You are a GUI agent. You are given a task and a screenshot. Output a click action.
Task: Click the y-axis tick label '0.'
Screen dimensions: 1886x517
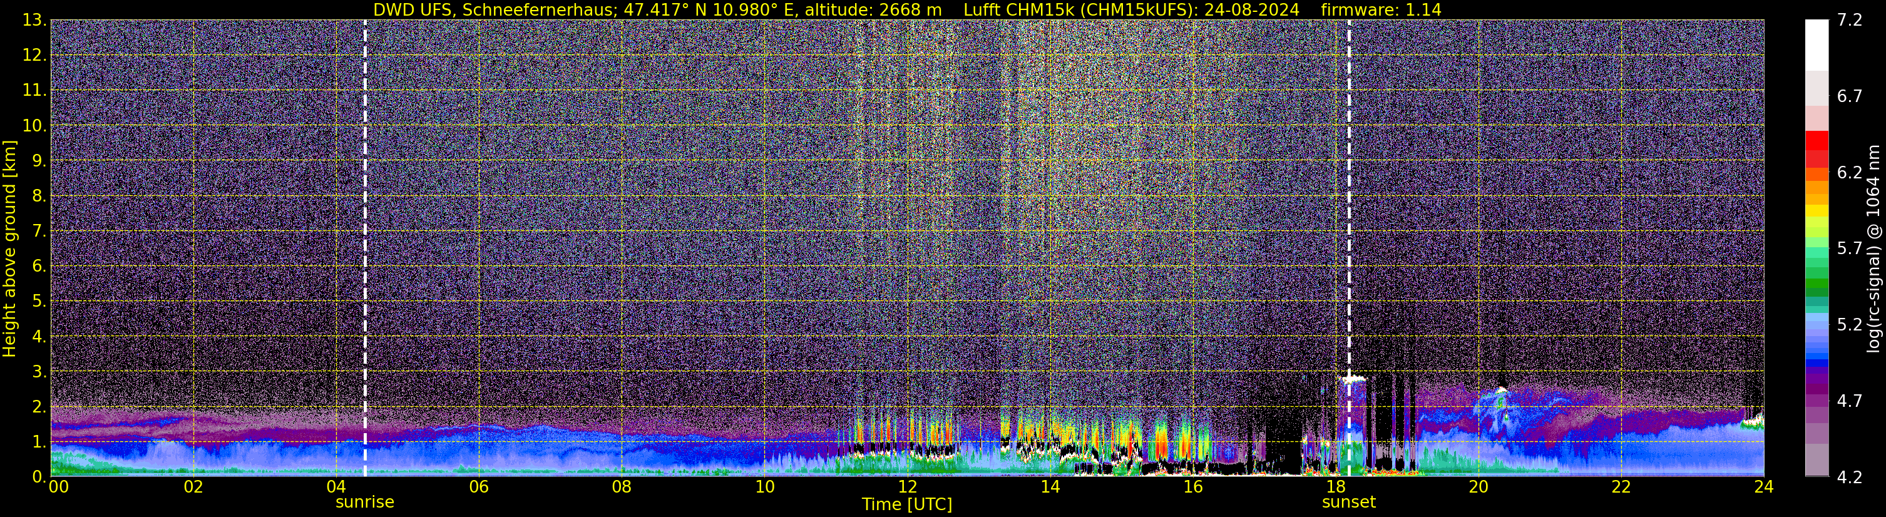click(39, 477)
